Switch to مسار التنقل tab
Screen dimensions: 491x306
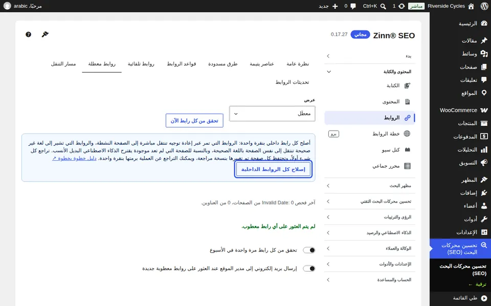click(63, 64)
